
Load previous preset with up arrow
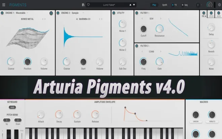pos(130,5)
